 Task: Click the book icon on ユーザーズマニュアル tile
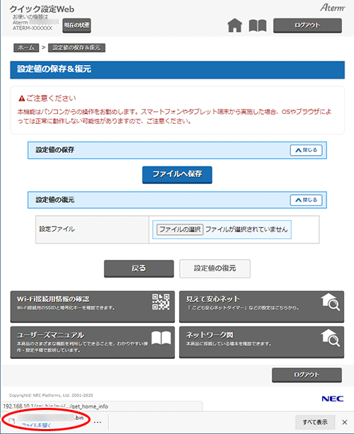161,338
